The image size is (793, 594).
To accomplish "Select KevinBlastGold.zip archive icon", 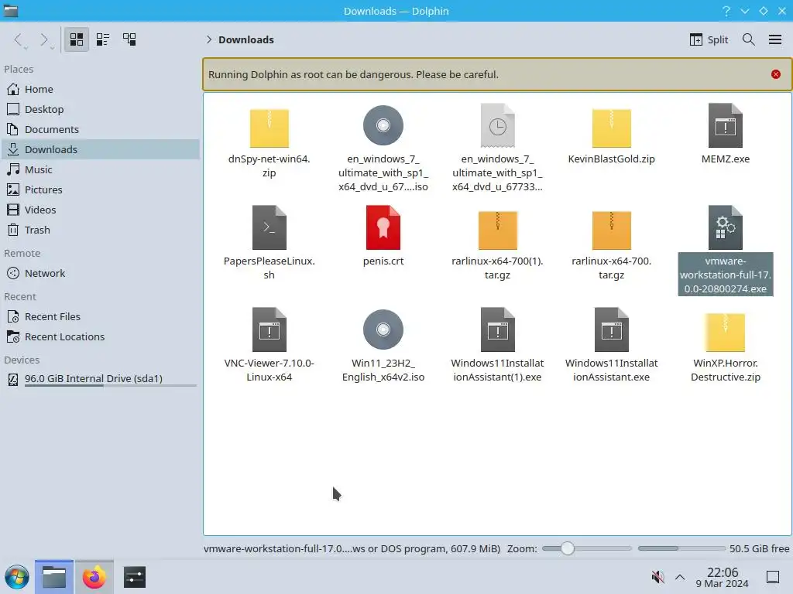I will (x=611, y=127).
